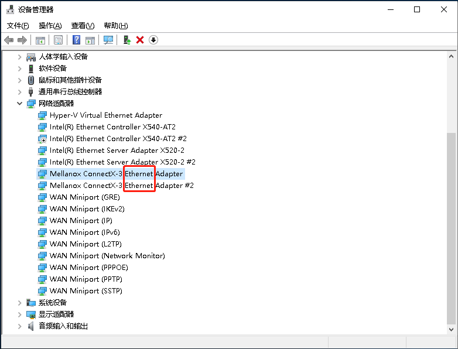
Task: Expand the 通用串行总线控制器 node
Action: pos(19,92)
